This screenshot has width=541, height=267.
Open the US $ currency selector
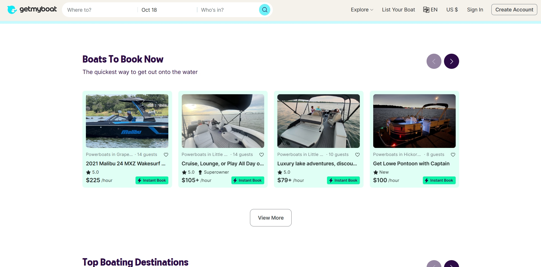[x=452, y=10]
